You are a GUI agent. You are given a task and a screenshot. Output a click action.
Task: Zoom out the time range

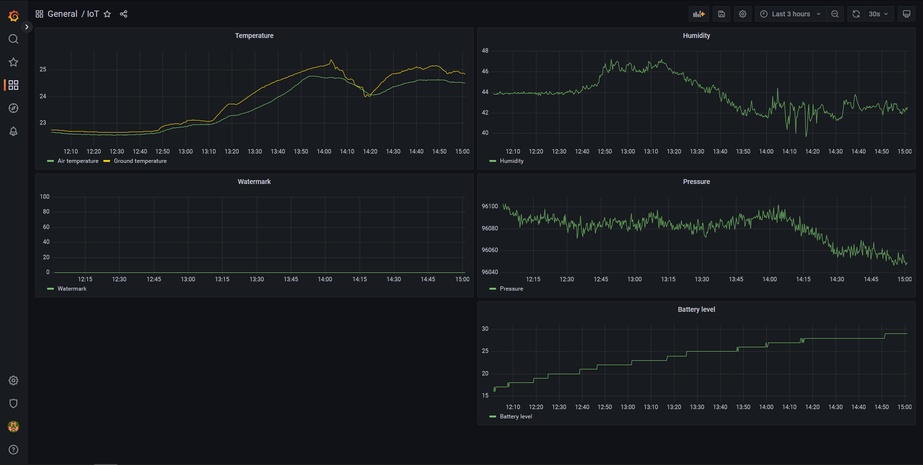click(x=835, y=14)
